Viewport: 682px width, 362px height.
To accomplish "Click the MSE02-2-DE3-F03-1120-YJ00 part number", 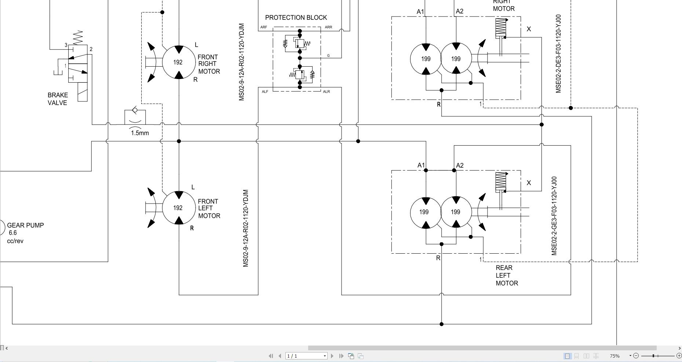I will 558,54.
